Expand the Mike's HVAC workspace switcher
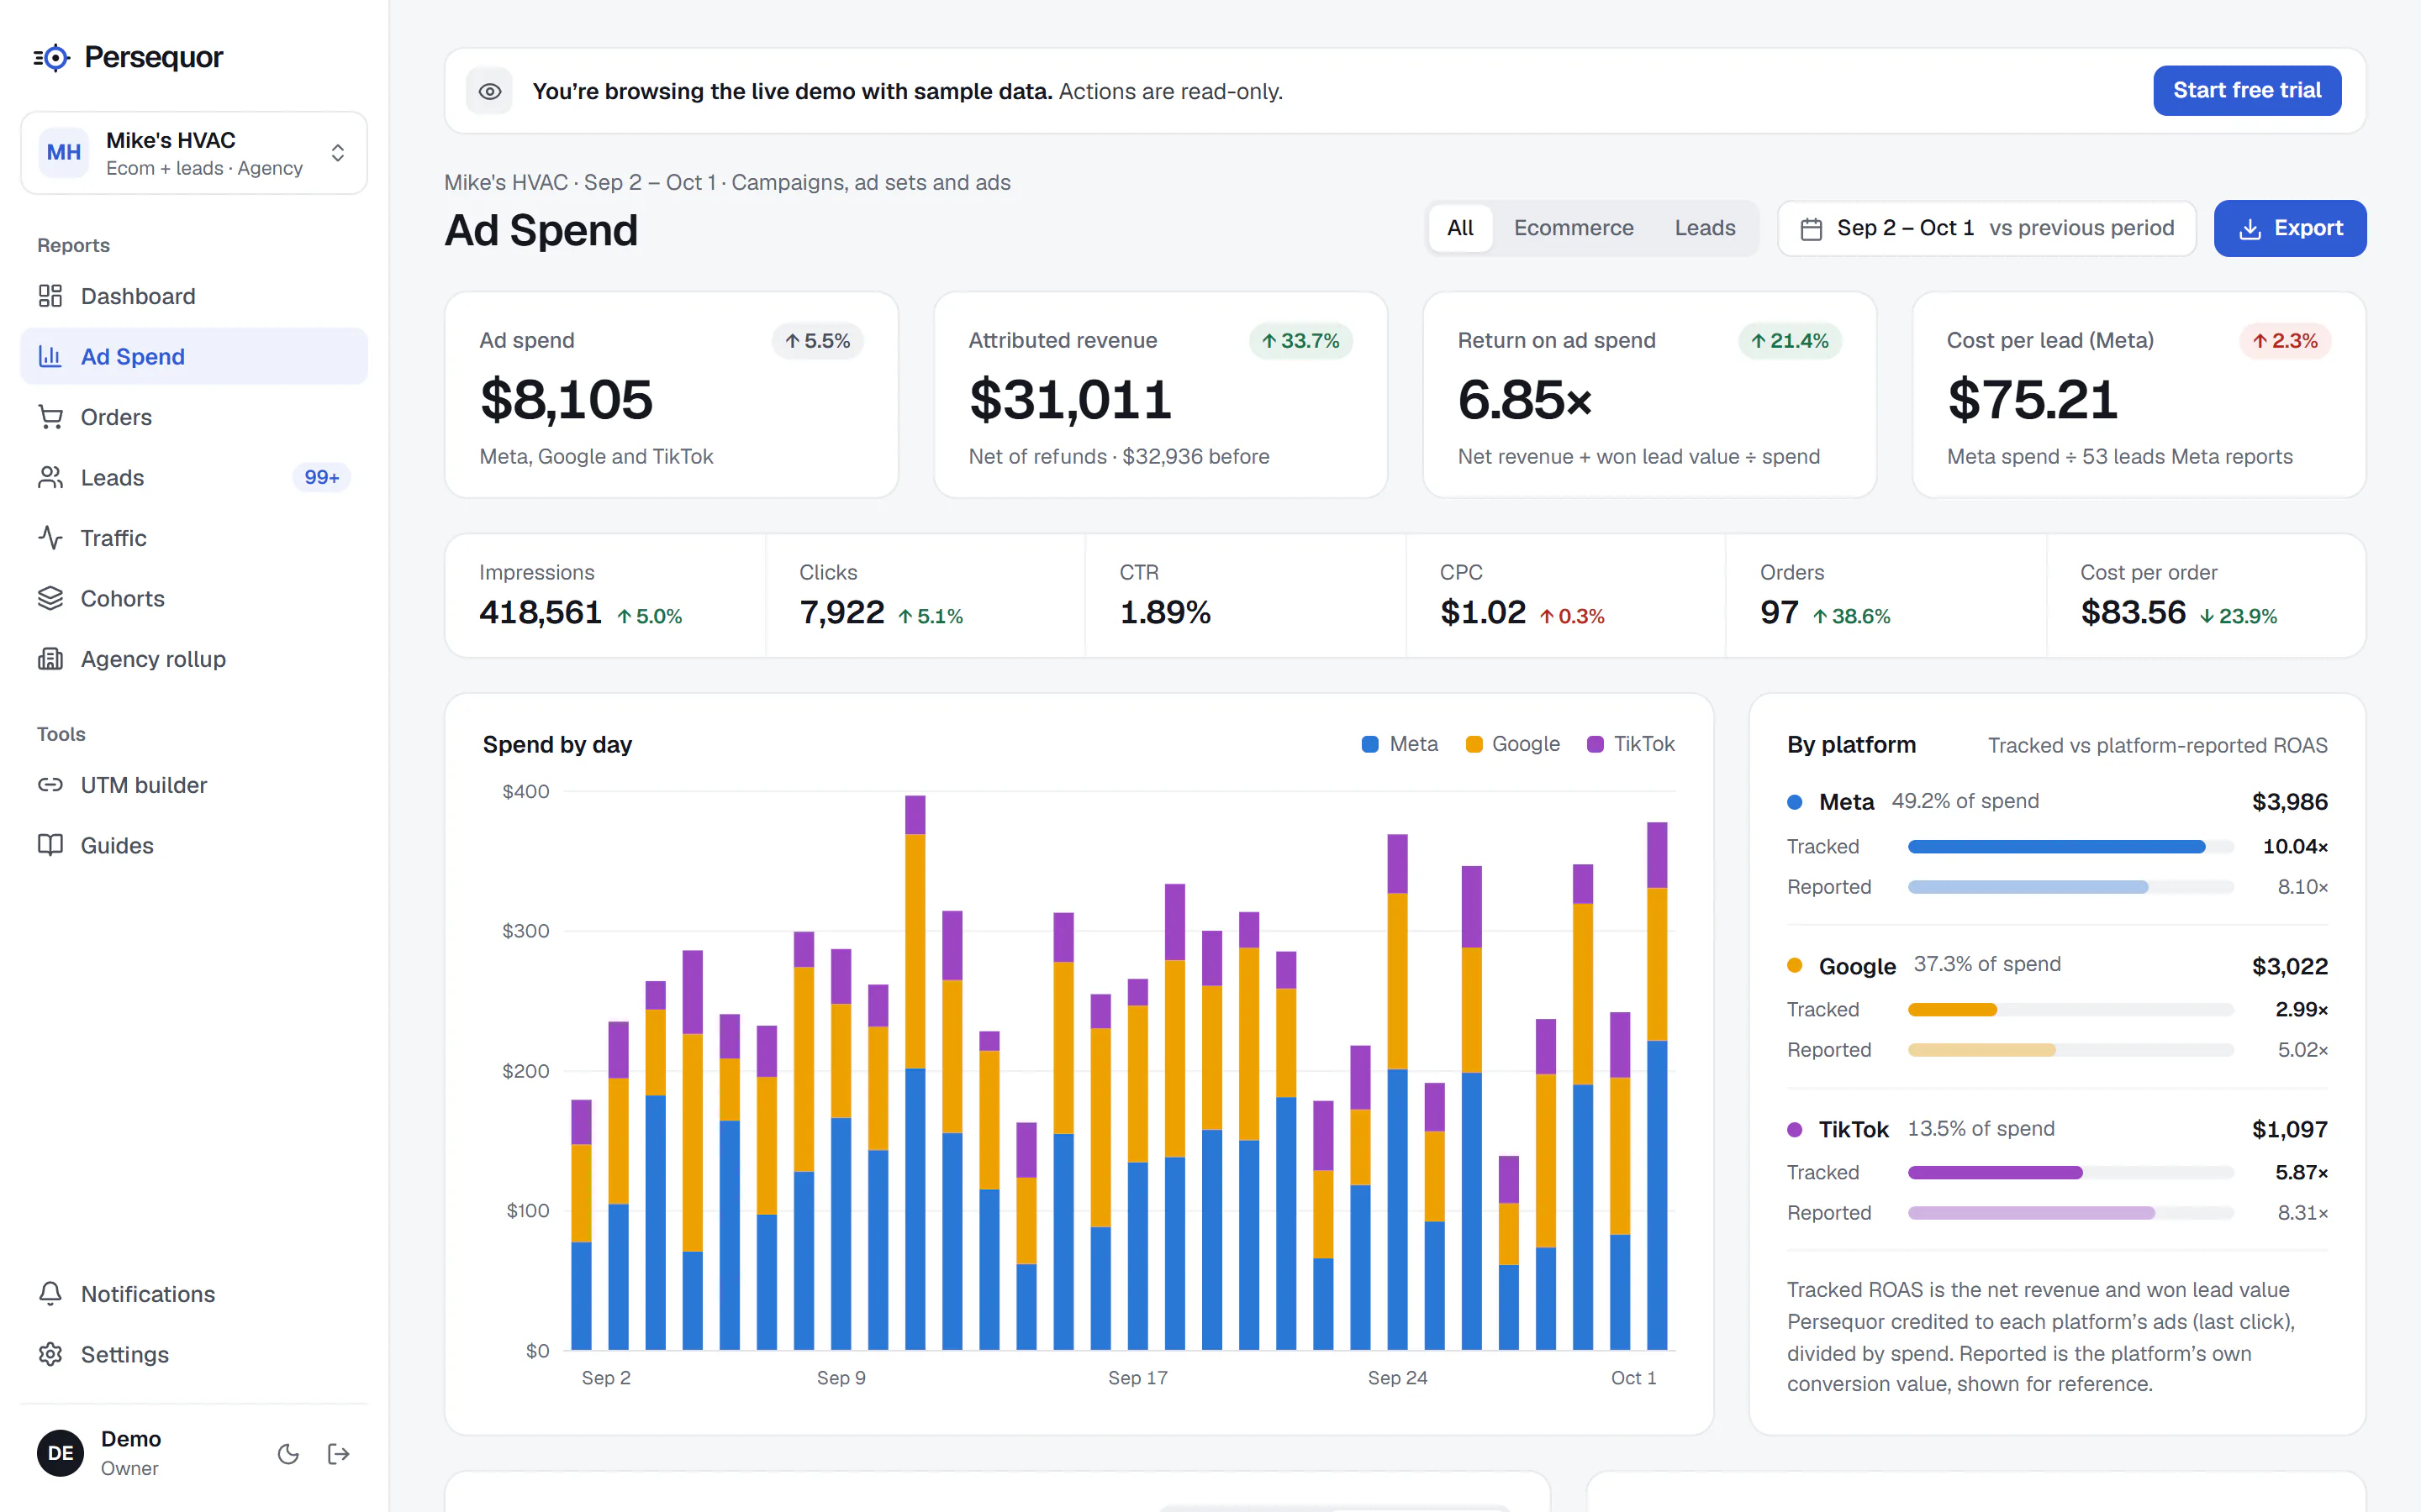The height and width of the screenshot is (1512, 2421). pos(194,153)
